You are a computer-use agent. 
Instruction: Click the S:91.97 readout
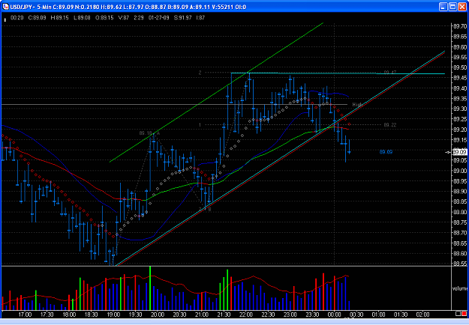tap(182, 18)
